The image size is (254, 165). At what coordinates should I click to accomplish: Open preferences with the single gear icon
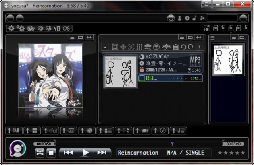point(11,28)
